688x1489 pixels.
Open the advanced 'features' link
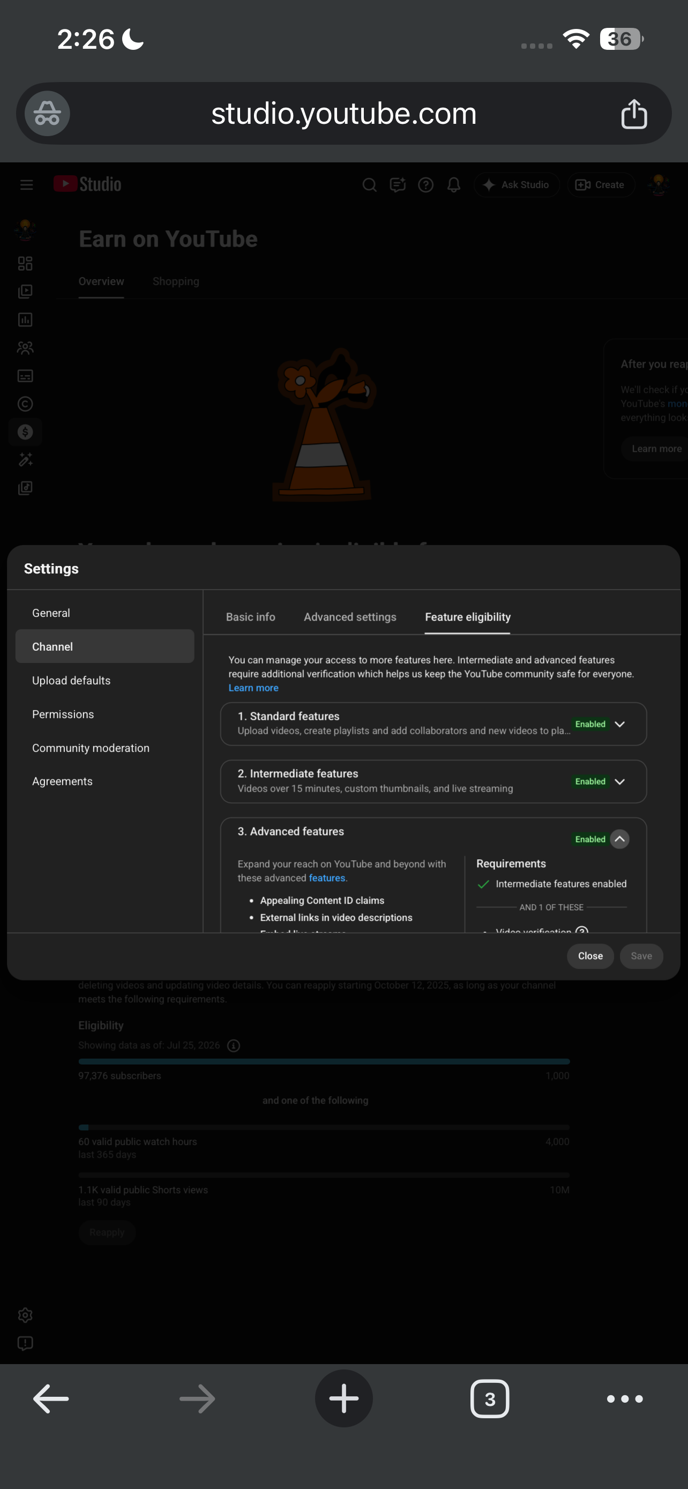coord(327,878)
